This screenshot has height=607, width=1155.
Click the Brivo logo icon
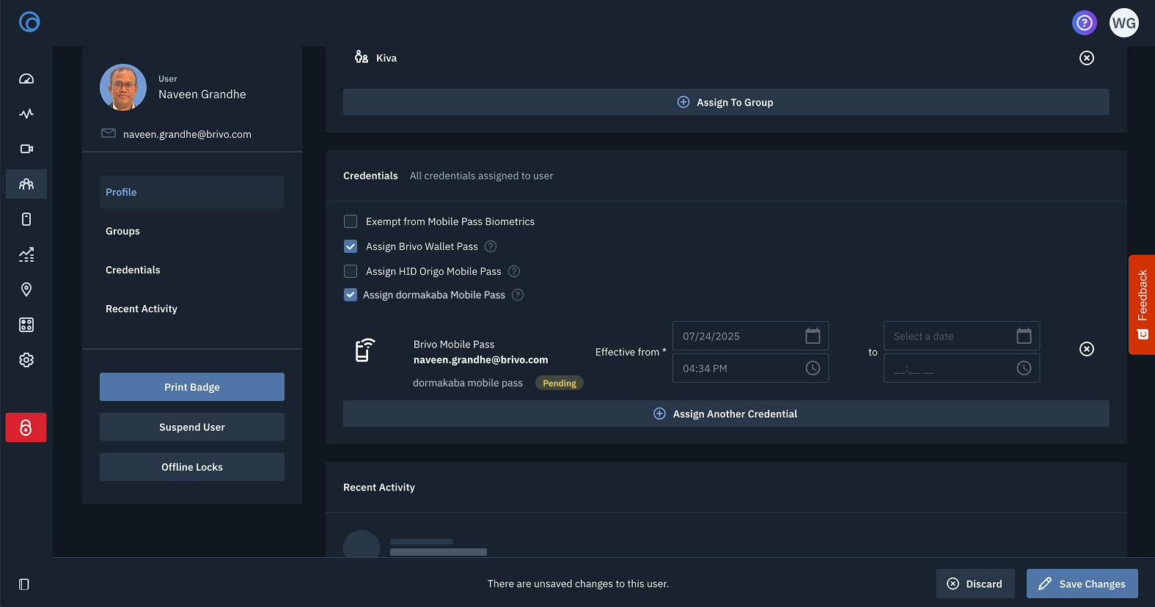(x=29, y=22)
